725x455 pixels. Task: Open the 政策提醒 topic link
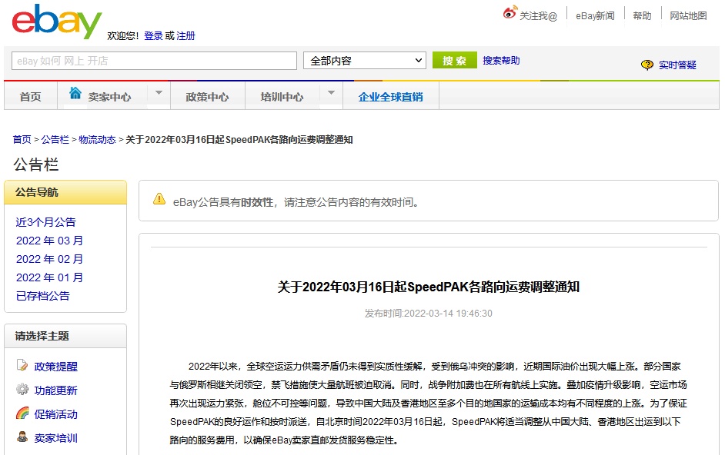(56, 367)
